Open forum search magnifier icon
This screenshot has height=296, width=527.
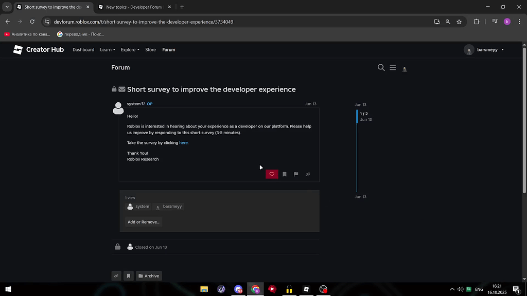point(381,67)
